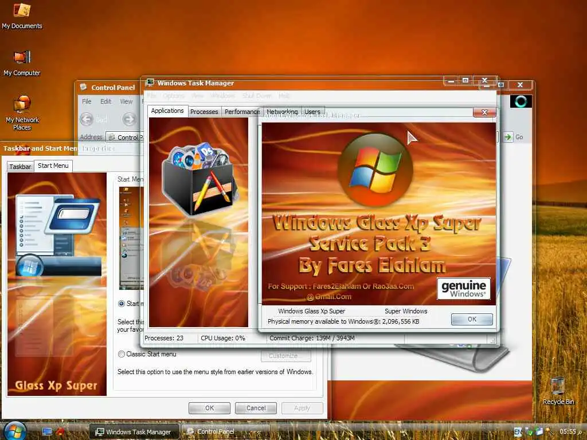
Task: Click OK in the About dialog
Action: click(x=472, y=319)
